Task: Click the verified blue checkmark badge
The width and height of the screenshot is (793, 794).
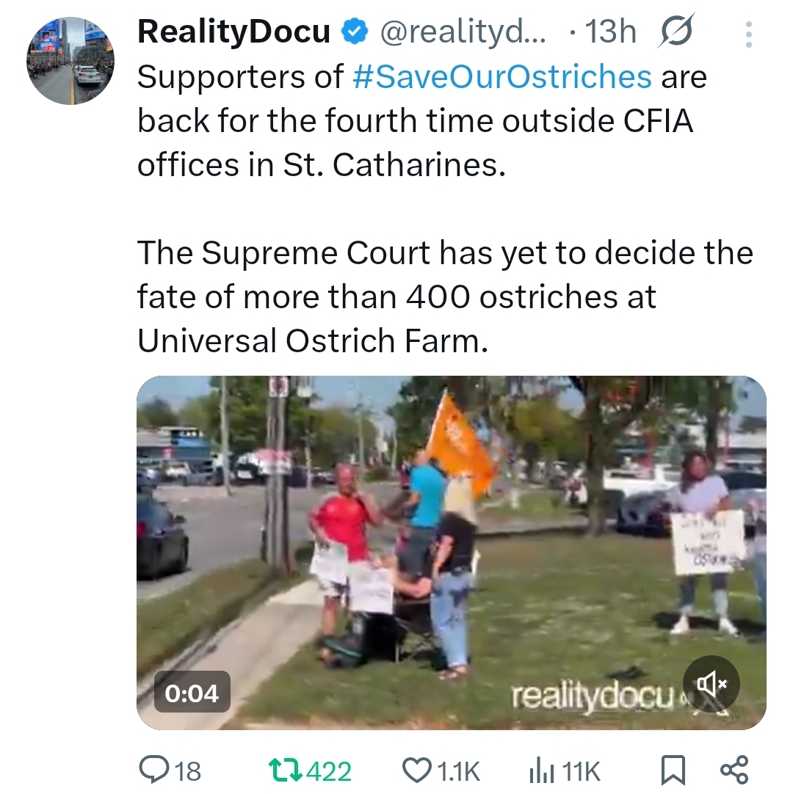Action: pos(354,32)
